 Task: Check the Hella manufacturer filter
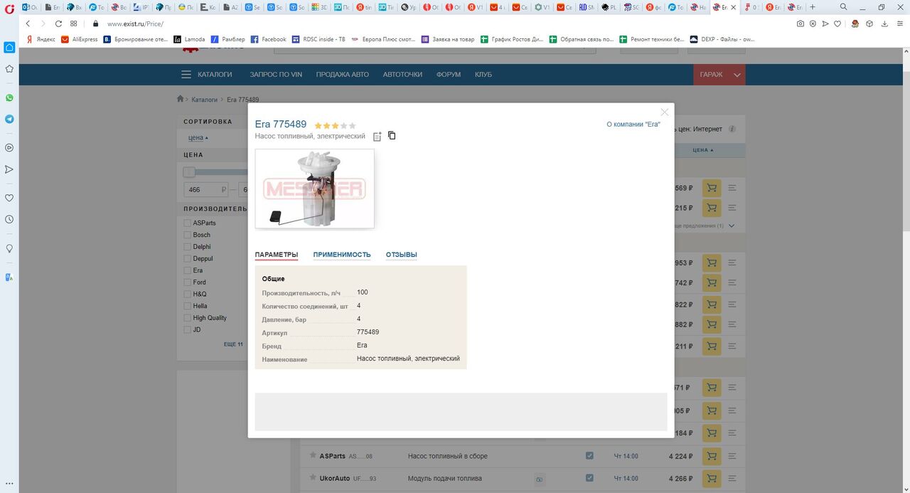188,306
